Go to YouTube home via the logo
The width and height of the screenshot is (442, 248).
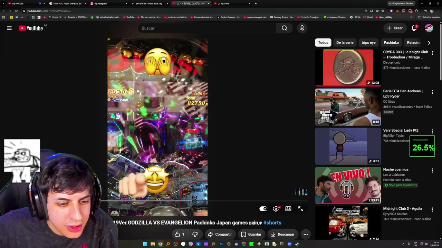point(31,28)
